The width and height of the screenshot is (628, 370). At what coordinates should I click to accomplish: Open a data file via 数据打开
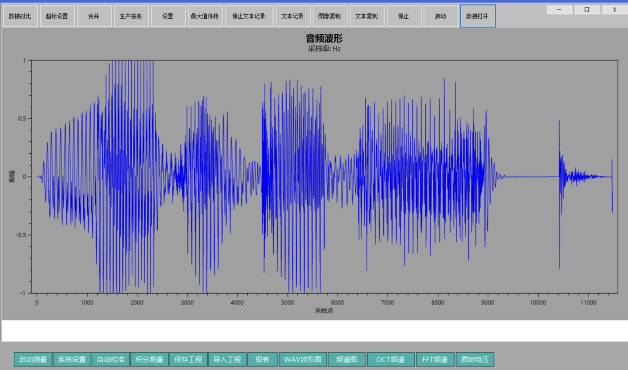478,16
